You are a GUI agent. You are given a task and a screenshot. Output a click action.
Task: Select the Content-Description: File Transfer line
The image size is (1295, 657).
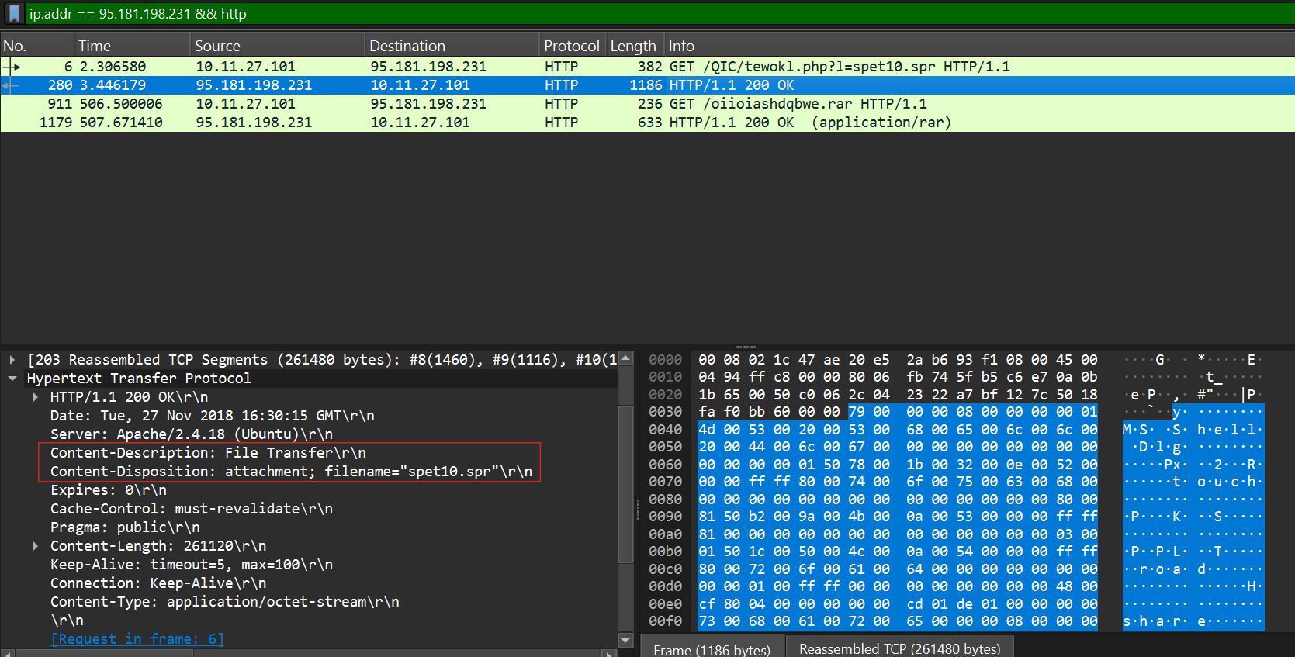coord(208,453)
